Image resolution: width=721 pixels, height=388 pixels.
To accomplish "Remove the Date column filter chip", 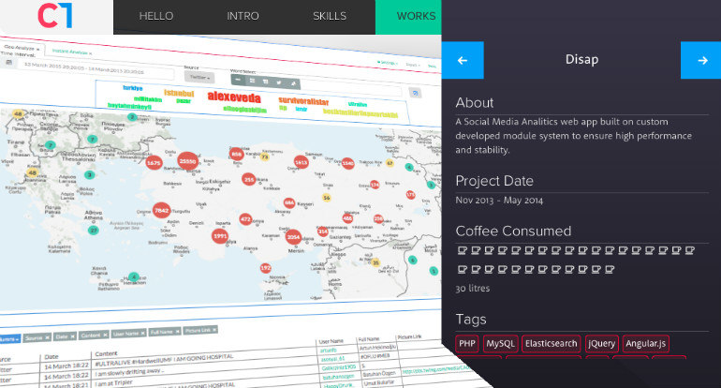I will click(x=72, y=336).
